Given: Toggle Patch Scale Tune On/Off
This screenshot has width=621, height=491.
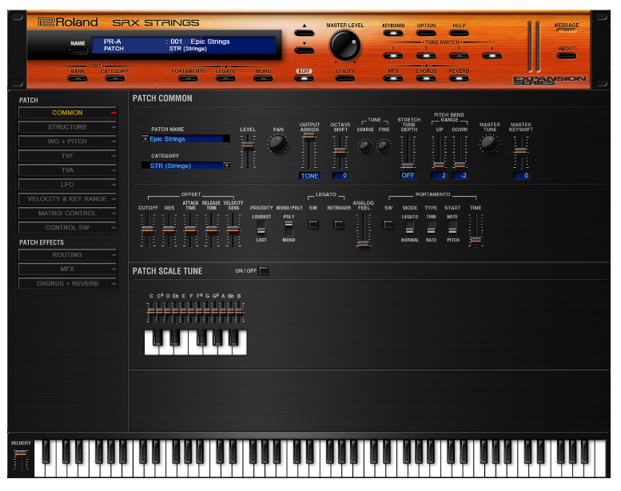Looking at the screenshot, I should coord(264,270).
